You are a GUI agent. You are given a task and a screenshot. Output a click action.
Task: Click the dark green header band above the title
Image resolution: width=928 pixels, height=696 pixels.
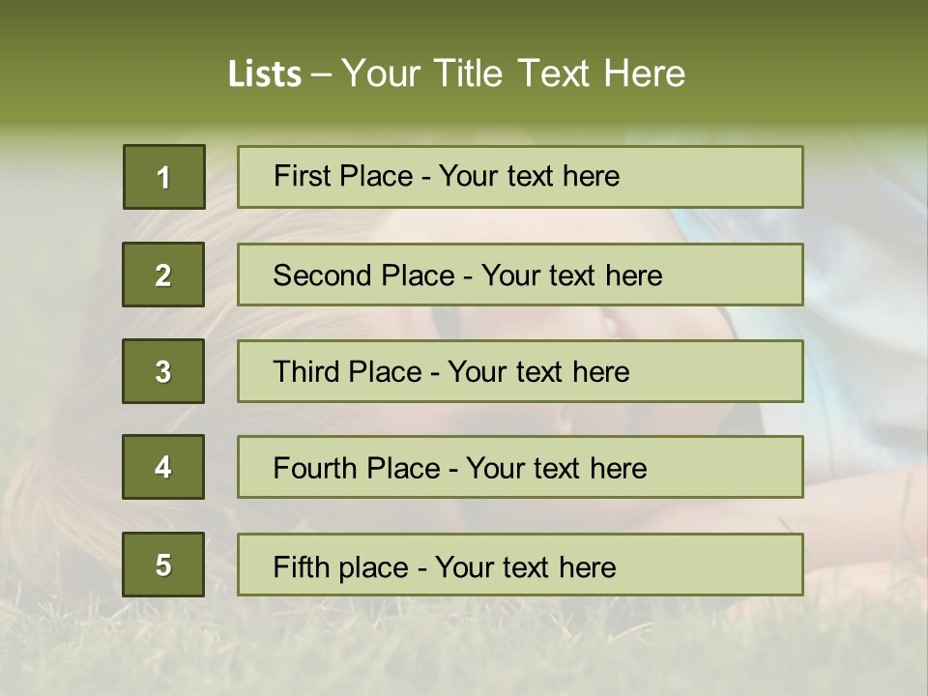464,21
